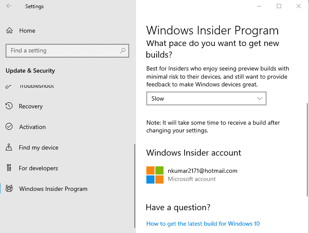Image resolution: width=309 pixels, height=233 pixels.
Task: Open the For developers section
Action: [39, 168]
